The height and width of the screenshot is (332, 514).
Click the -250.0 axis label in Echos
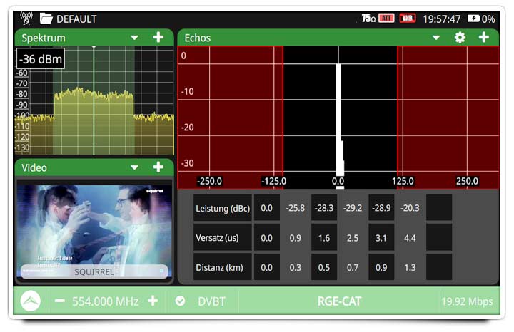[x=209, y=181]
